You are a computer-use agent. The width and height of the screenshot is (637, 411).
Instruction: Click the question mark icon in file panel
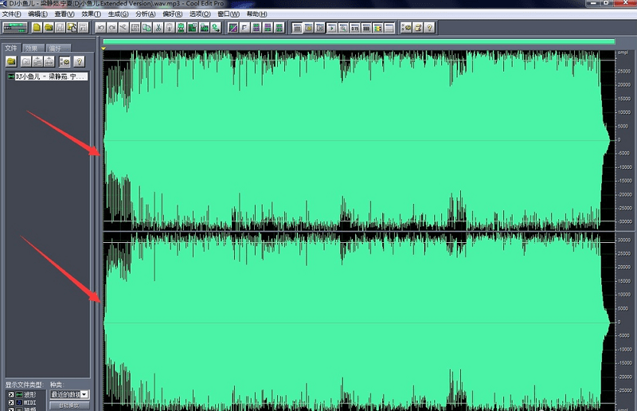[78, 61]
